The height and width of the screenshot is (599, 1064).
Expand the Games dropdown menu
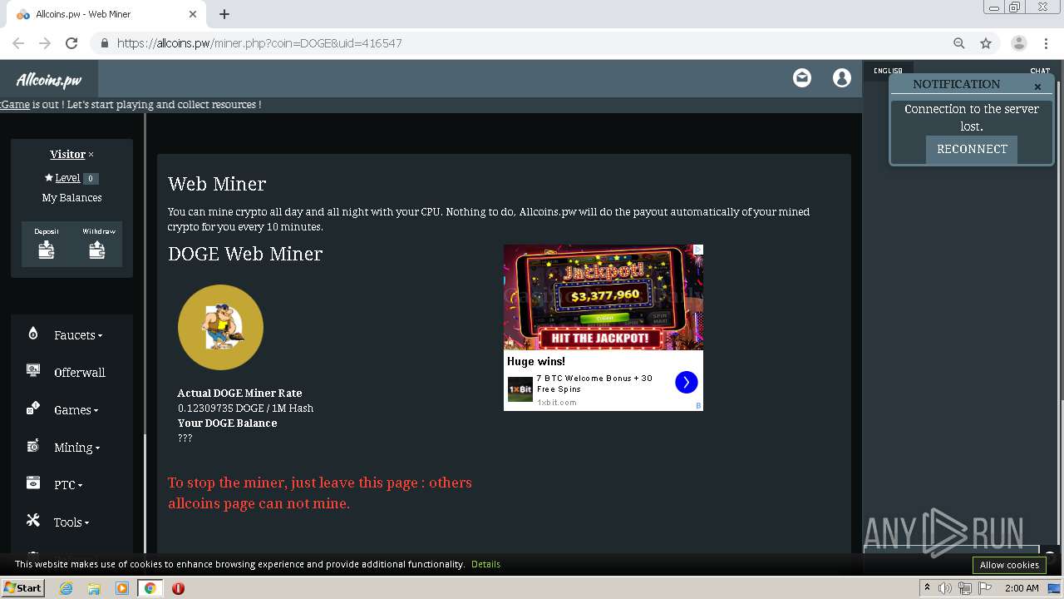[x=76, y=410]
